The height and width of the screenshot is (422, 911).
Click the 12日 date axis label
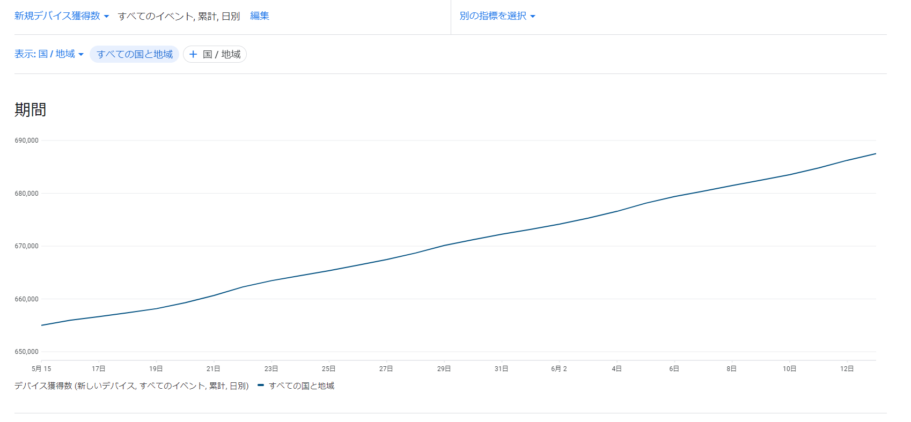(x=847, y=368)
